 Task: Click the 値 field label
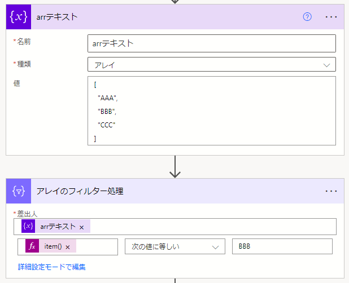[x=17, y=83]
